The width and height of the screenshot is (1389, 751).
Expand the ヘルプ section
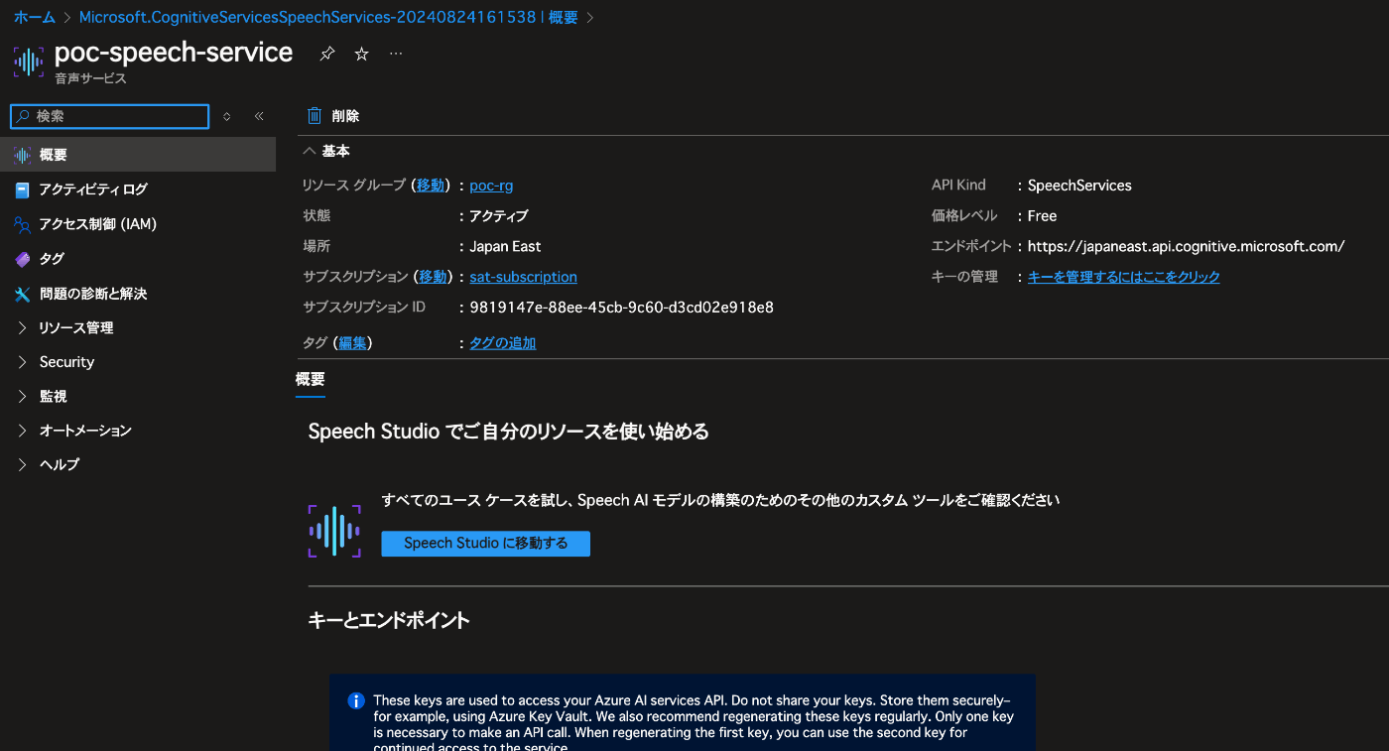pyautogui.click(x=22, y=464)
